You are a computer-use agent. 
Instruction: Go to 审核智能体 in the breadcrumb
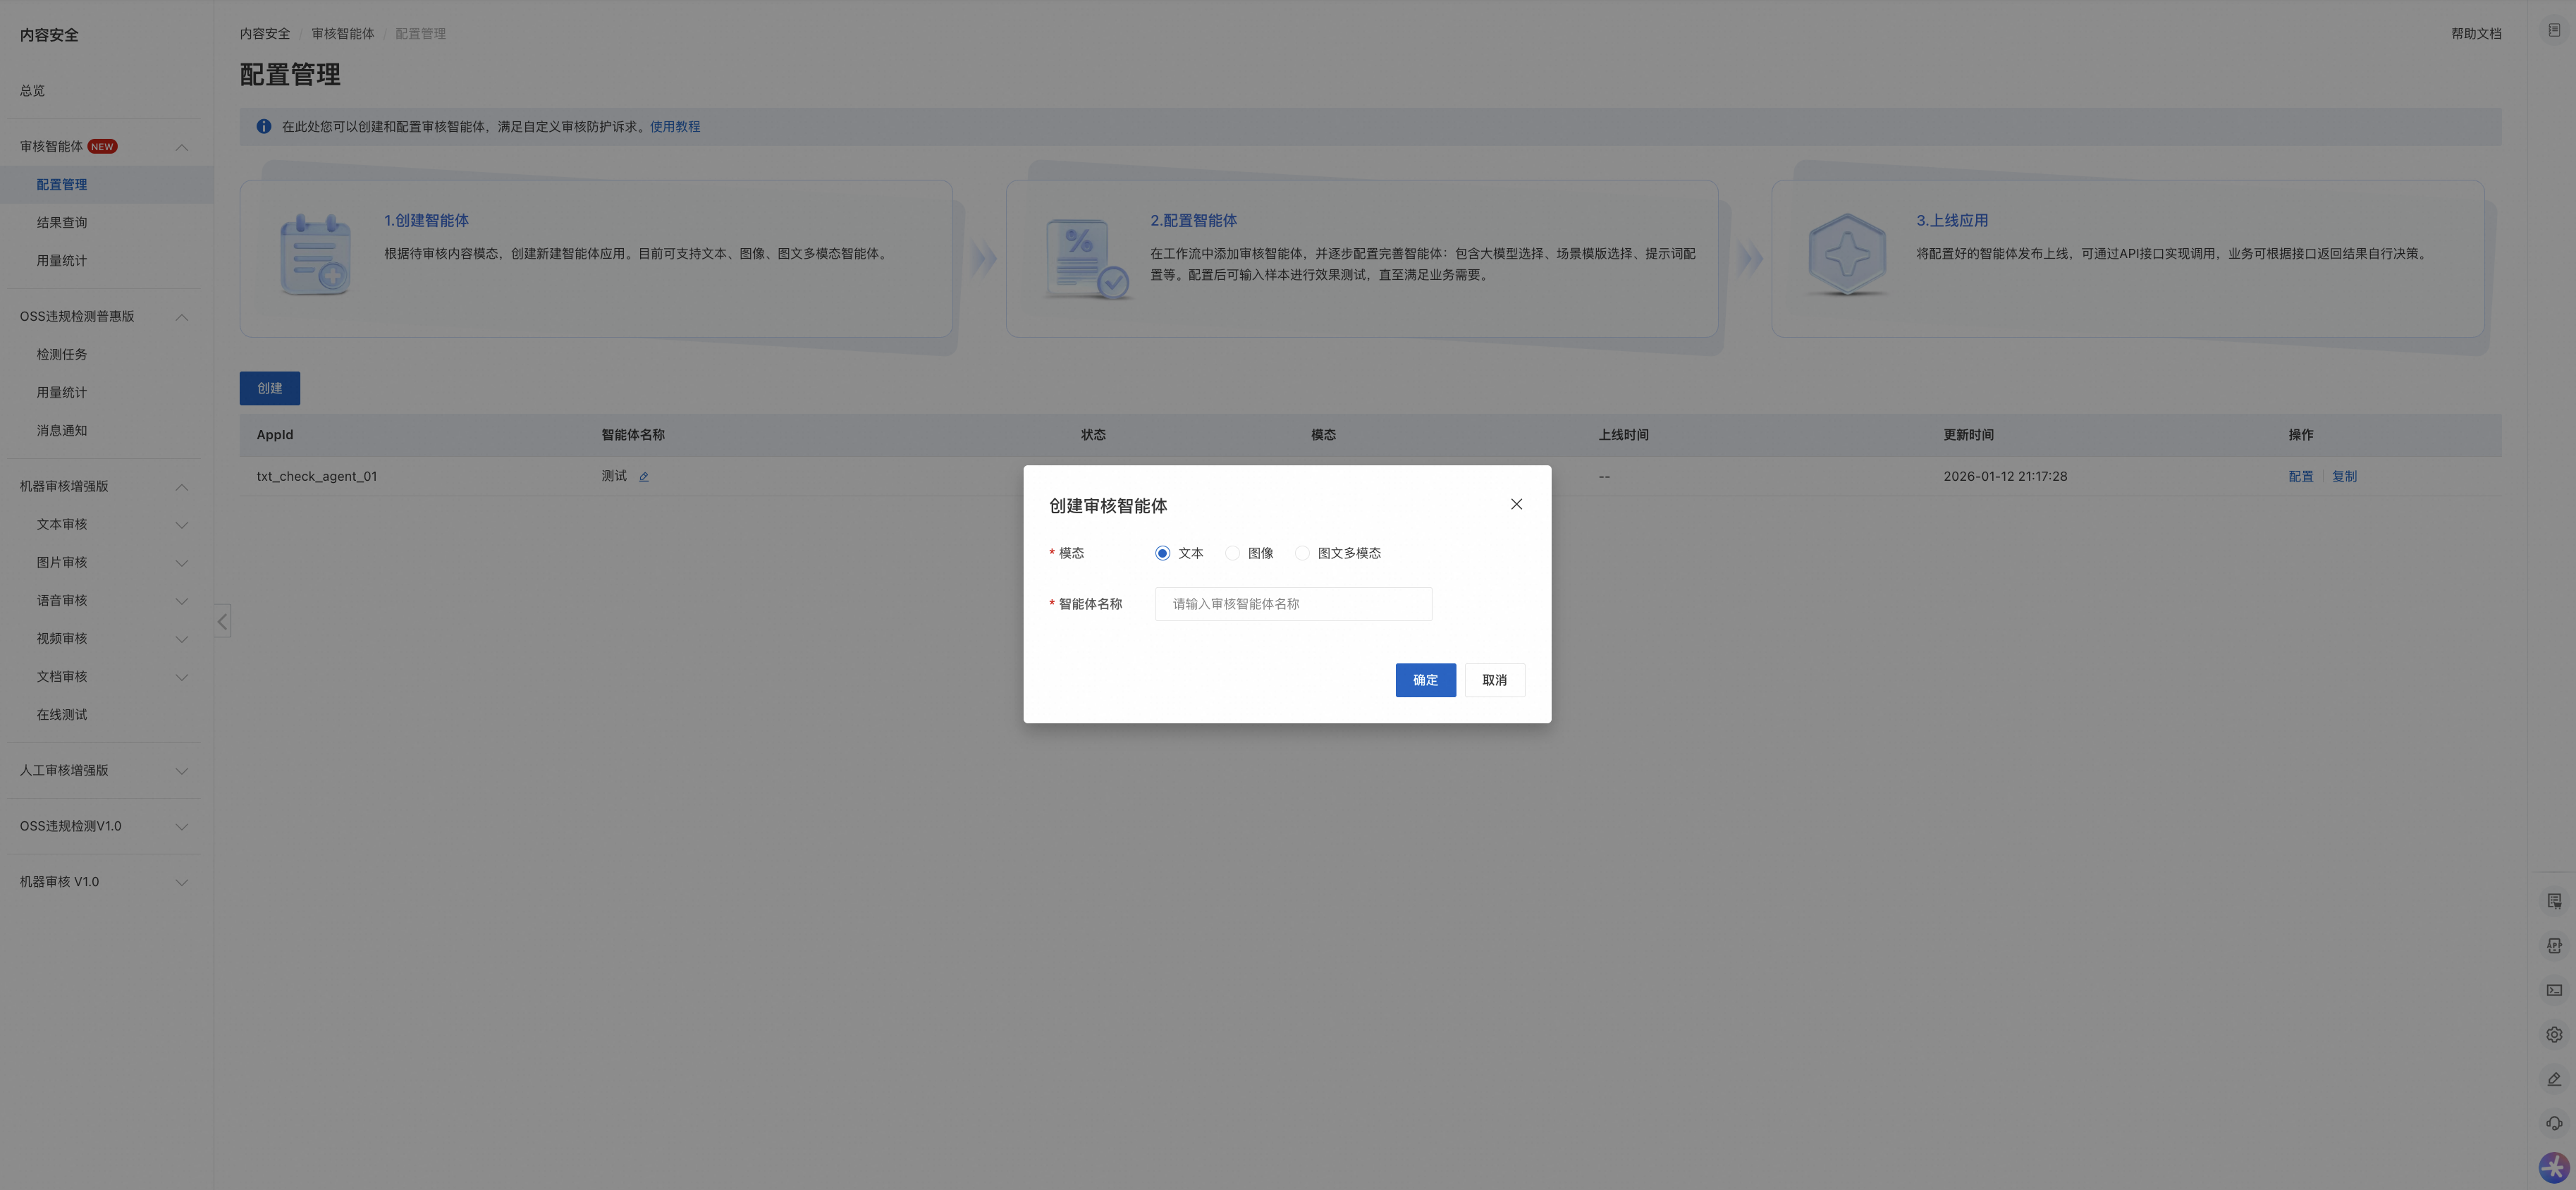coord(343,34)
